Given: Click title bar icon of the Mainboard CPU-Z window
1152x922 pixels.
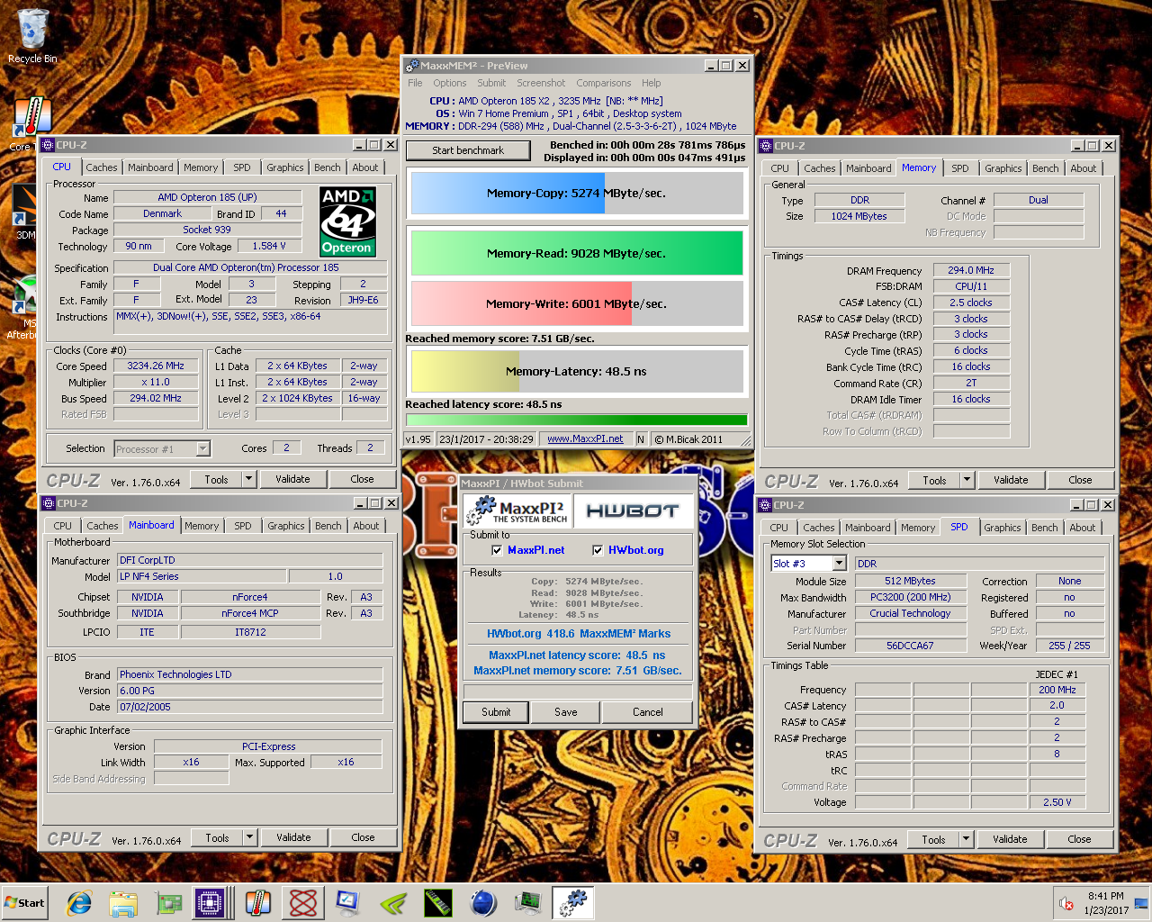Looking at the screenshot, I should [49, 503].
